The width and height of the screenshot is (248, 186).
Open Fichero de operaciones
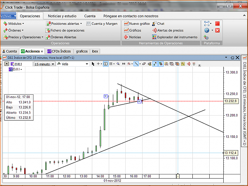(x=65, y=30)
